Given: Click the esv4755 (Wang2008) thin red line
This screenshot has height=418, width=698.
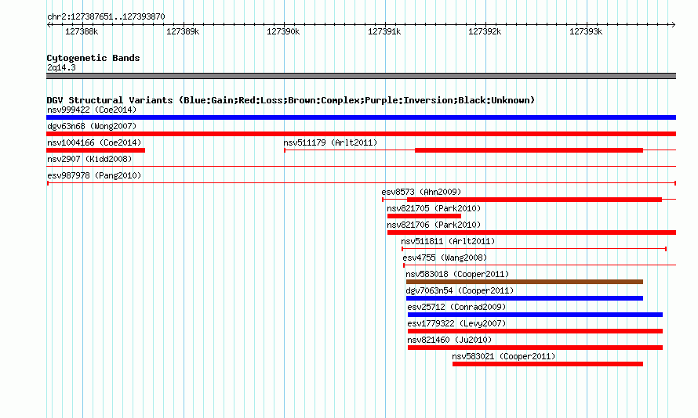Looking at the screenshot, I should pos(540,265).
